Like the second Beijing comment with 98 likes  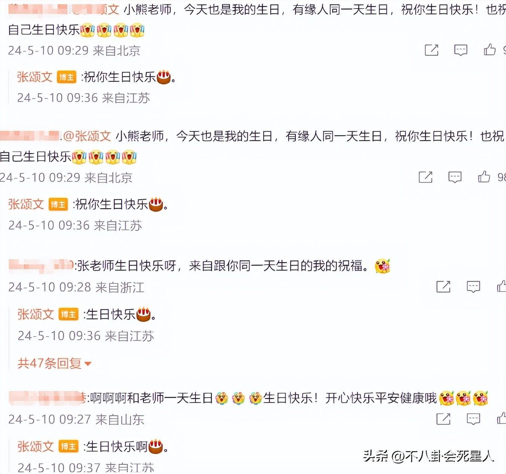pos(484,176)
